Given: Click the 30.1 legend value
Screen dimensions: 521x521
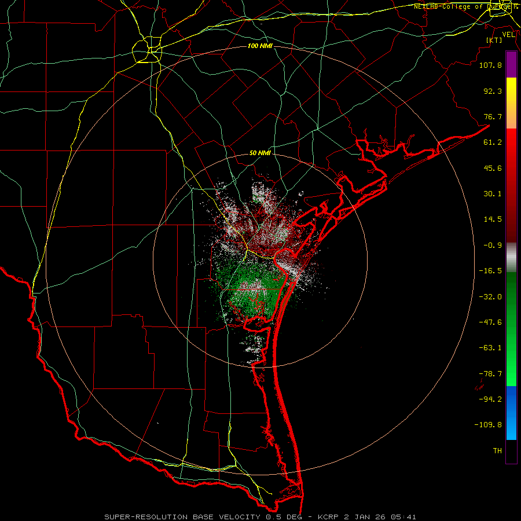Looking at the screenshot, I should (493, 194).
